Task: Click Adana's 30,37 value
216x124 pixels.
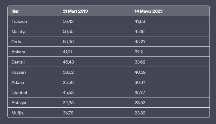Action: click(140, 82)
